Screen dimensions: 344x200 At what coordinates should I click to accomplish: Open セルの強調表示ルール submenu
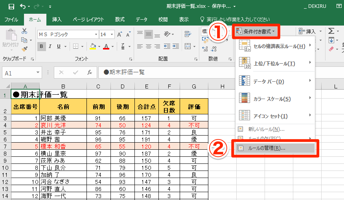pos(276,46)
